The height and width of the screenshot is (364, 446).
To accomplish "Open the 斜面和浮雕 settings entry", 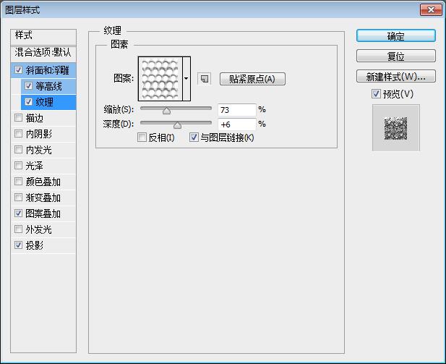I will coord(47,70).
